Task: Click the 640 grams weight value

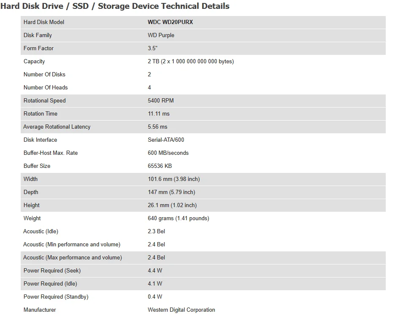Action: coord(178,218)
